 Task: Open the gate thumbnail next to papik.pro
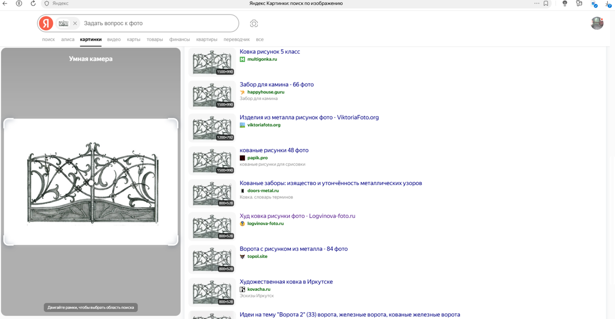click(x=212, y=161)
